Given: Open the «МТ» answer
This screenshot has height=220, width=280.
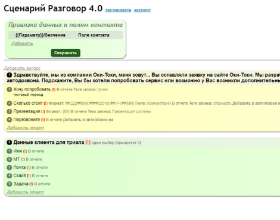Looking at the screenshot, I should pos(17,159).
